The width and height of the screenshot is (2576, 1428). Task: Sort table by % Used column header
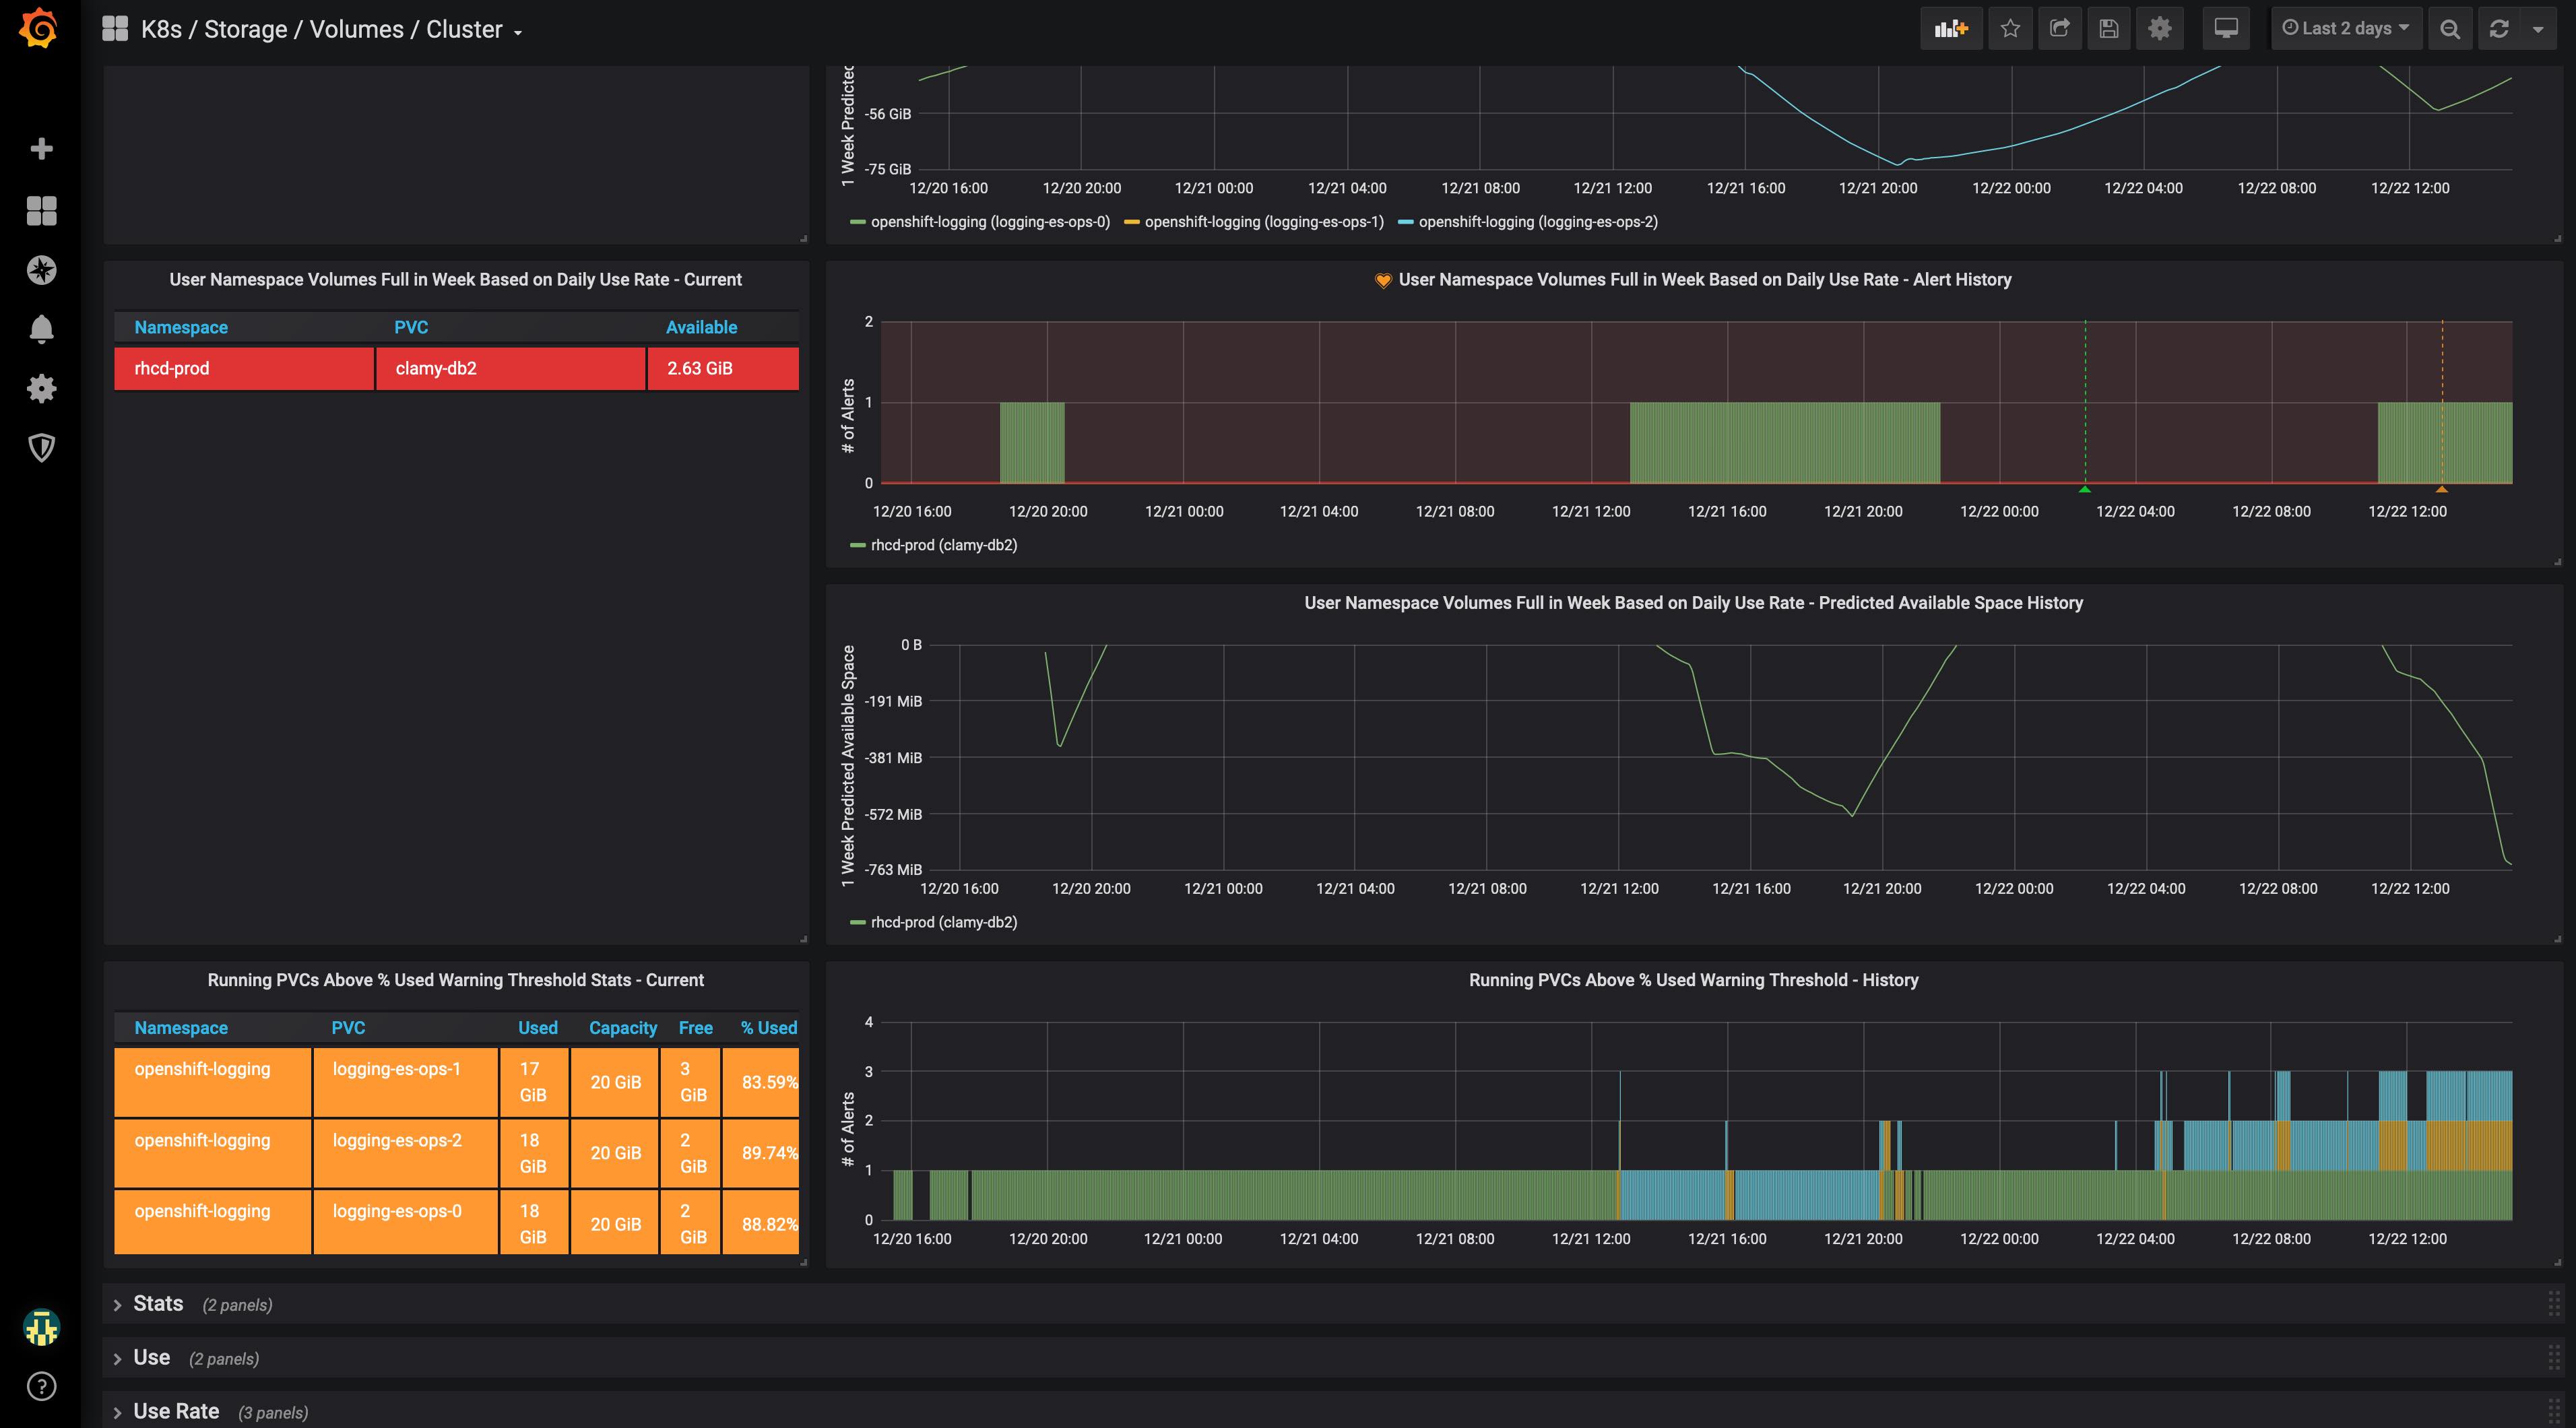pyautogui.click(x=768, y=1028)
